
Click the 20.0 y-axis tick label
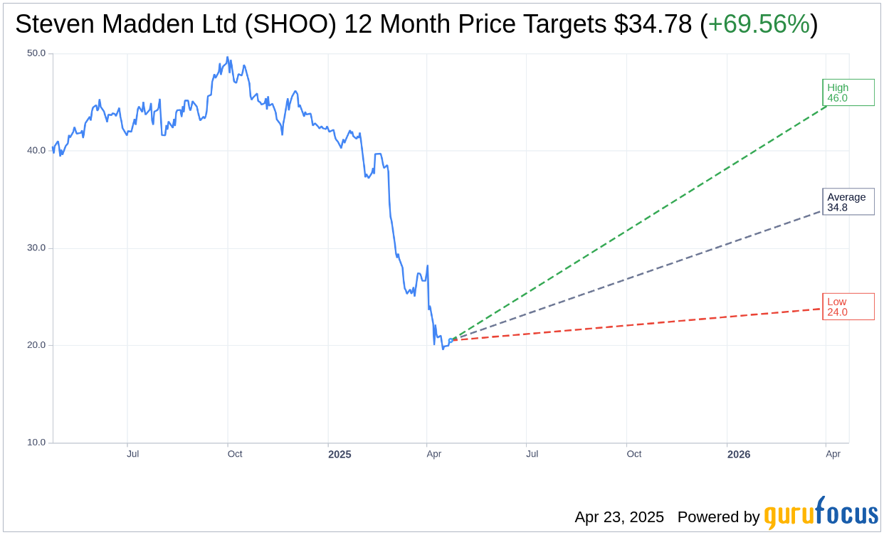click(36, 345)
